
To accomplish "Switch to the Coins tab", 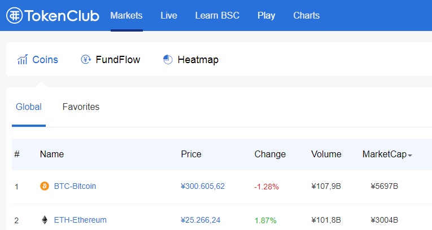I will pyautogui.click(x=38, y=59).
